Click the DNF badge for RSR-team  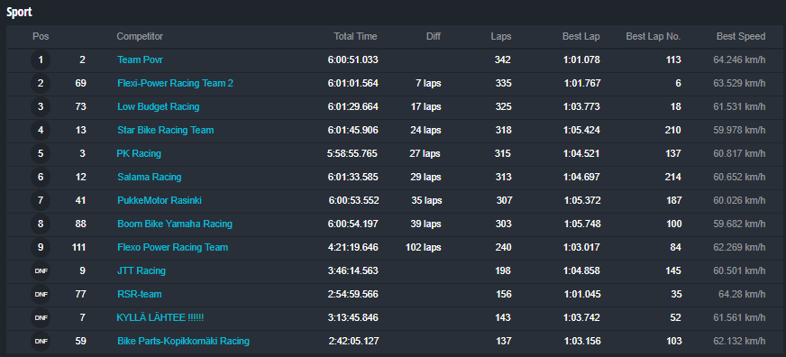[x=41, y=295]
